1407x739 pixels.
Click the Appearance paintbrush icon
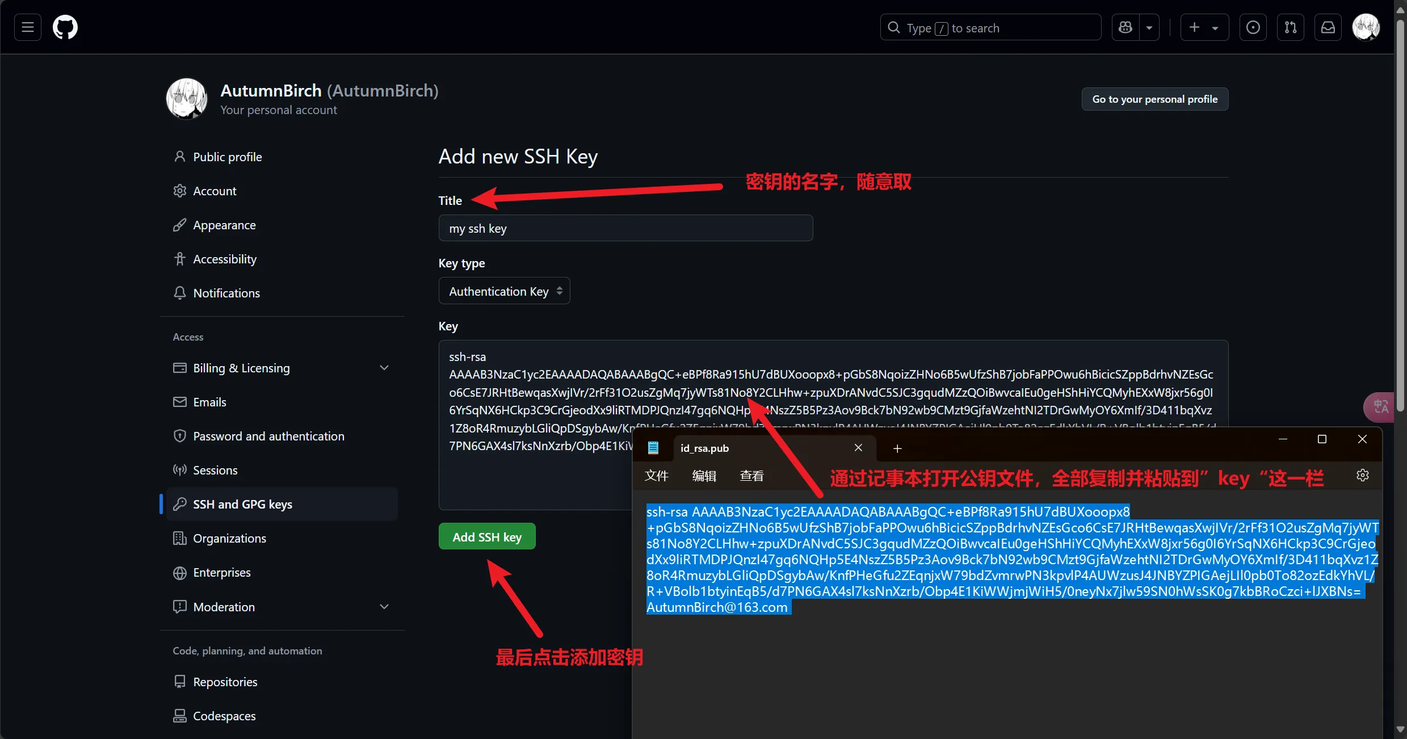(179, 225)
